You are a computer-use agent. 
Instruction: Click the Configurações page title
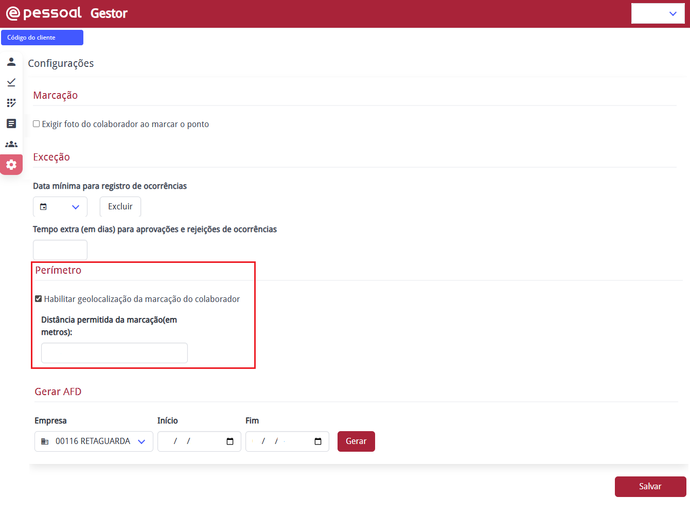click(x=61, y=63)
